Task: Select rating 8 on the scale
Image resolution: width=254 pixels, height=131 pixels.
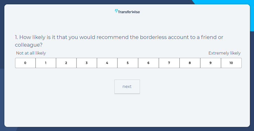Action: point(190,63)
